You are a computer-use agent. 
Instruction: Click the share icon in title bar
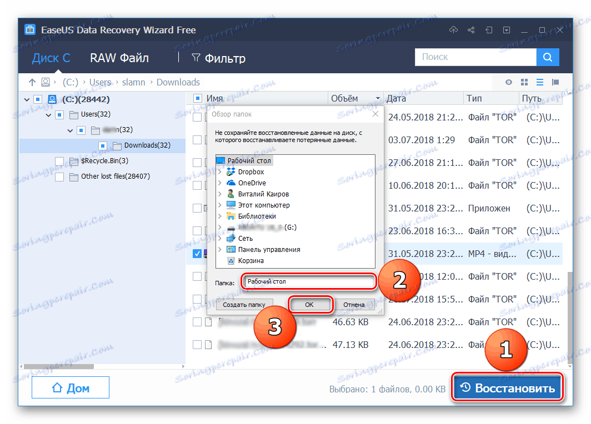[471, 30]
